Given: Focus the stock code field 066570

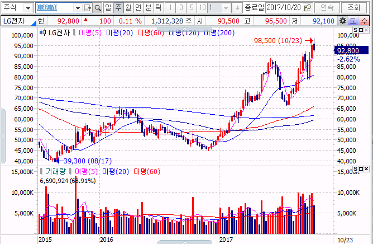Looking at the screenshot, I should point(54,8).
